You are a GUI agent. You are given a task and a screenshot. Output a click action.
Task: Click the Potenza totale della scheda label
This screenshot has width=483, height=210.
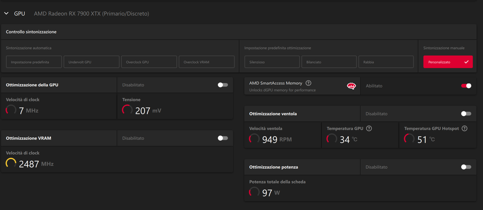point(277,182)
